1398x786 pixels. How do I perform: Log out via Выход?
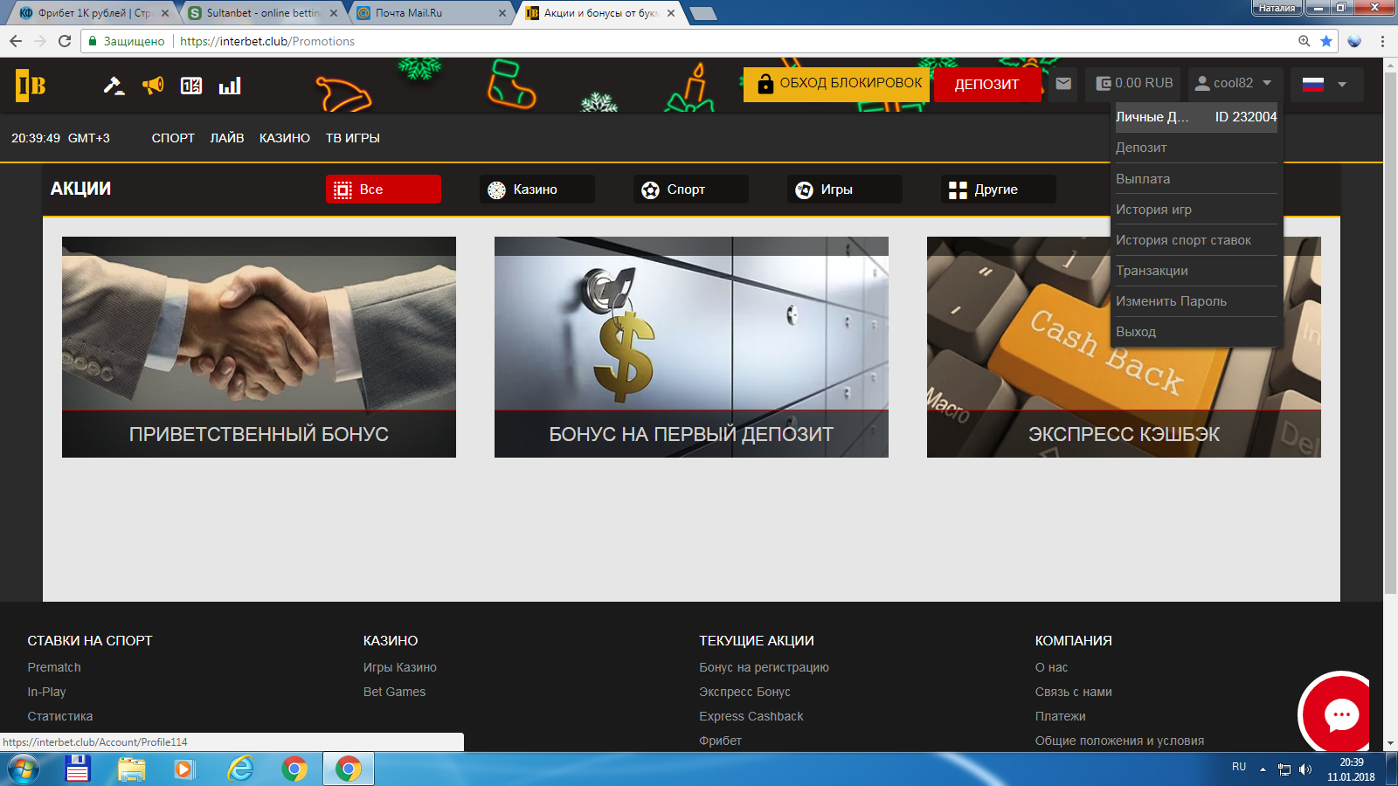(x=1196, y=332)
